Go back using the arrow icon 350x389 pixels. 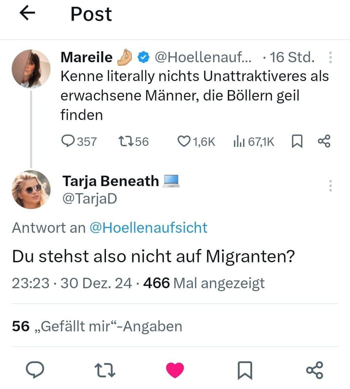point(27,14)
